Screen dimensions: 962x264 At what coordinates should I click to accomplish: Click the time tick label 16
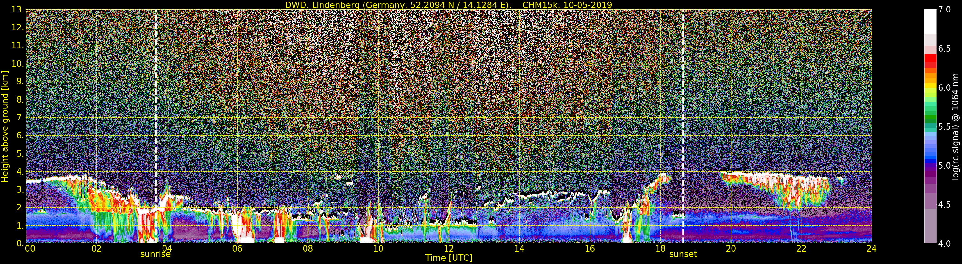[x=590, y=249]
